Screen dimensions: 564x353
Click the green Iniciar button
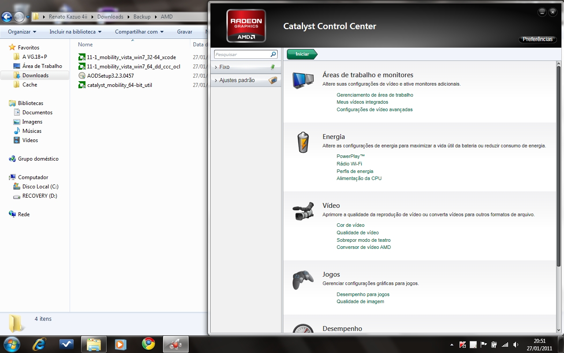[x=302, y=54]
